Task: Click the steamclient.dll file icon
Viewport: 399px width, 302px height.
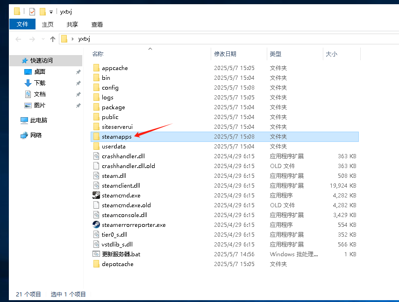Action: (x=96, y=185)
